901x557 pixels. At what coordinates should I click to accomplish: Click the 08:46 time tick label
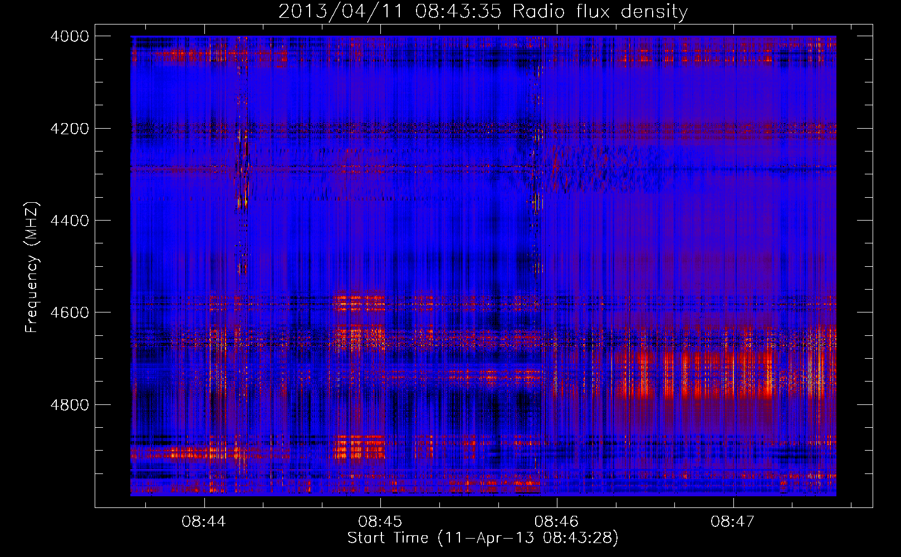coord(556,521)
